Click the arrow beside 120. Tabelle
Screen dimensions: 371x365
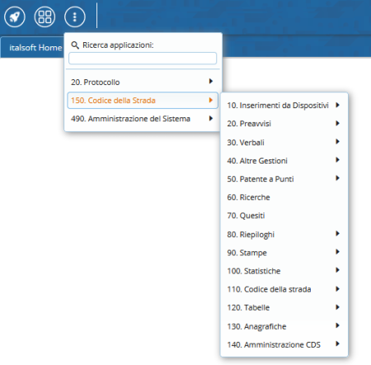point(337,307)
